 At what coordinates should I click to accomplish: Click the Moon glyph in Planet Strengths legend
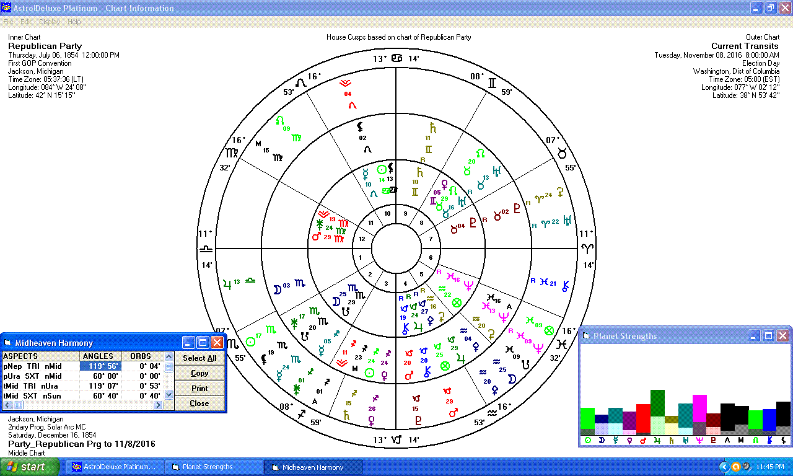(602, 440)
